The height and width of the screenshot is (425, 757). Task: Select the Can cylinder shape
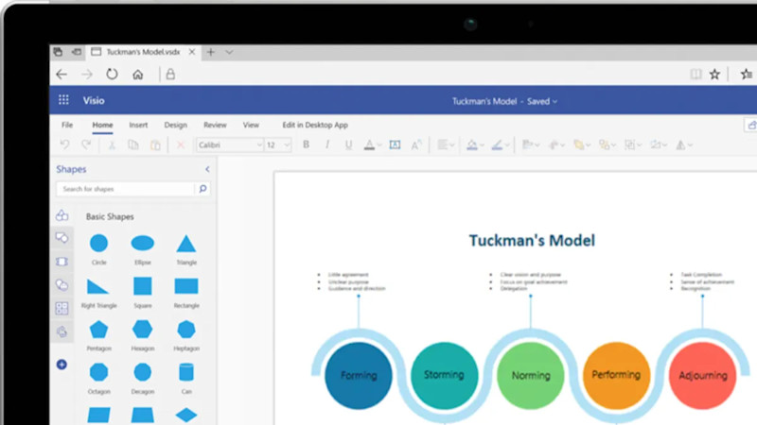point(186,372)
